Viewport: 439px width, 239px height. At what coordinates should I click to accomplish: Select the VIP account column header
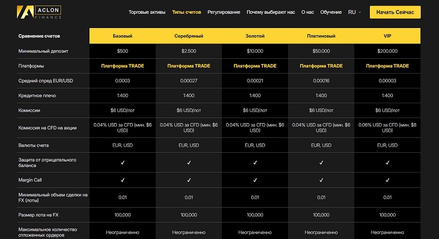(x=387, y=36)
